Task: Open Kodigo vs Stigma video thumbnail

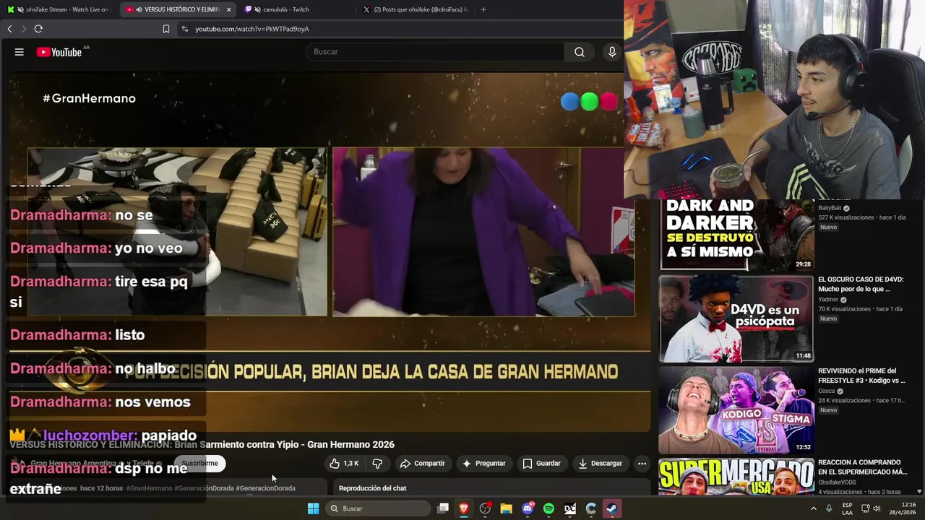Action: pyautogui.click(x=736, y=410)
